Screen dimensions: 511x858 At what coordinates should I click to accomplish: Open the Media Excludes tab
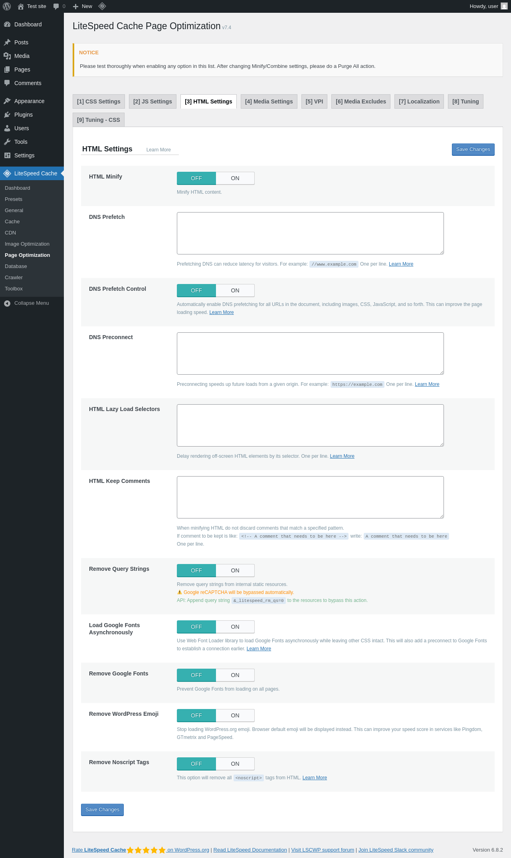click(361, 101)
